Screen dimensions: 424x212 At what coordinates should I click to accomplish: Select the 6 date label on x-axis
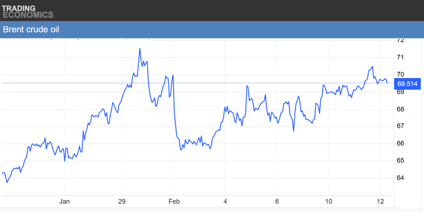coord(277,202)
